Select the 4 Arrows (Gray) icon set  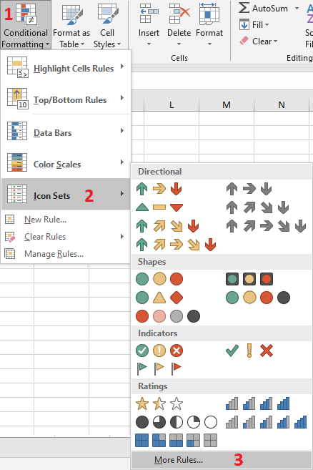point(257,207)
